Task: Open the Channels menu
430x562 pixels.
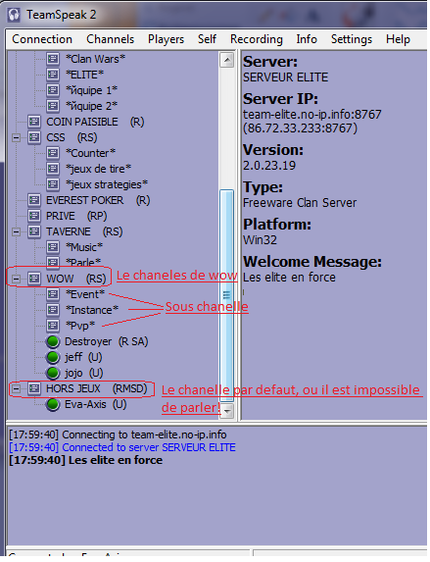Action: click(110, 39)
